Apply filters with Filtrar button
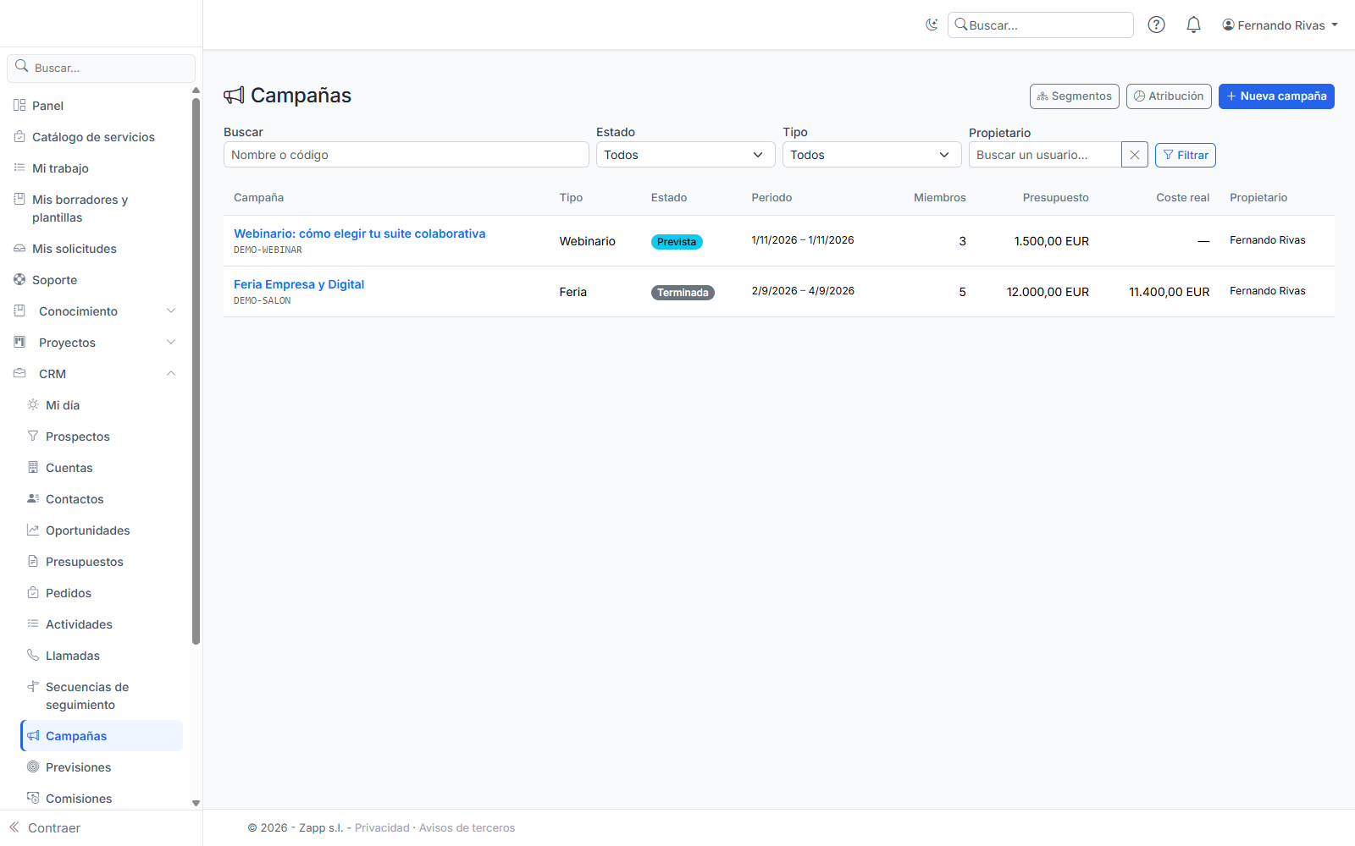This screenshot has width=1355, height=846. click(1186, 155)
